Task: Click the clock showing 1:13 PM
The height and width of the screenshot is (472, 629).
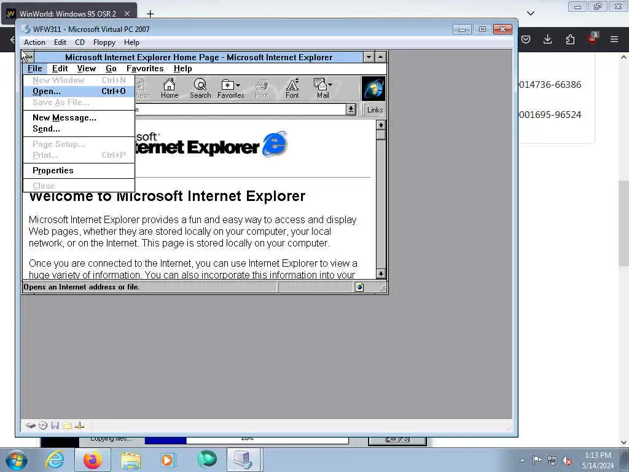Action: (598, 455)
